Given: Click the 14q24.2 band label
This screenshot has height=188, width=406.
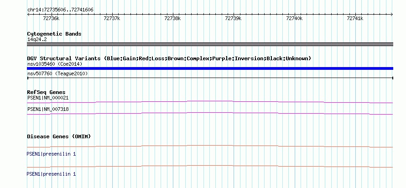Looking at the screenshot, I should tap(37, 40).
